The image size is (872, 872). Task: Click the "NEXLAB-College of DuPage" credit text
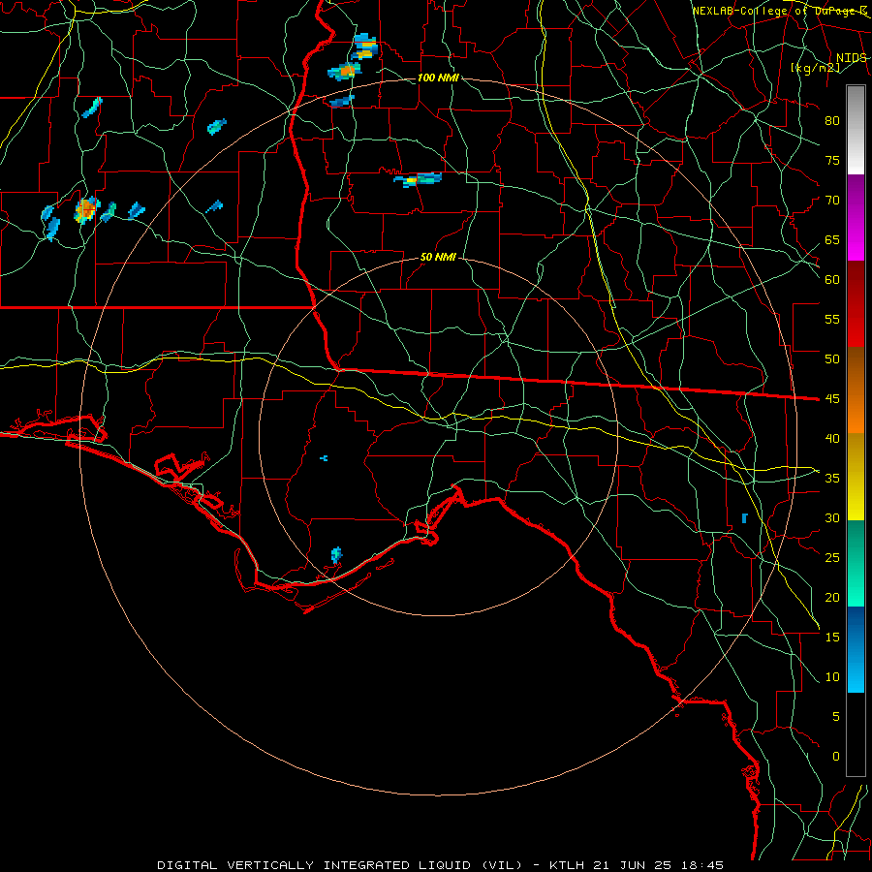775,11
